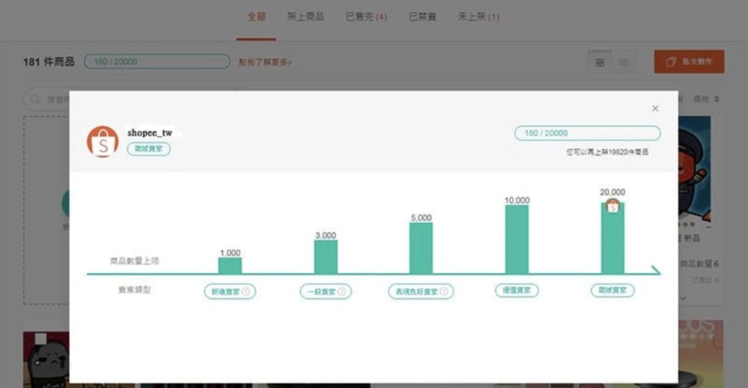Switch to grid view on products page
This screenshot has height=388, width=748.
pyautogui.click(x=600, y=62)
